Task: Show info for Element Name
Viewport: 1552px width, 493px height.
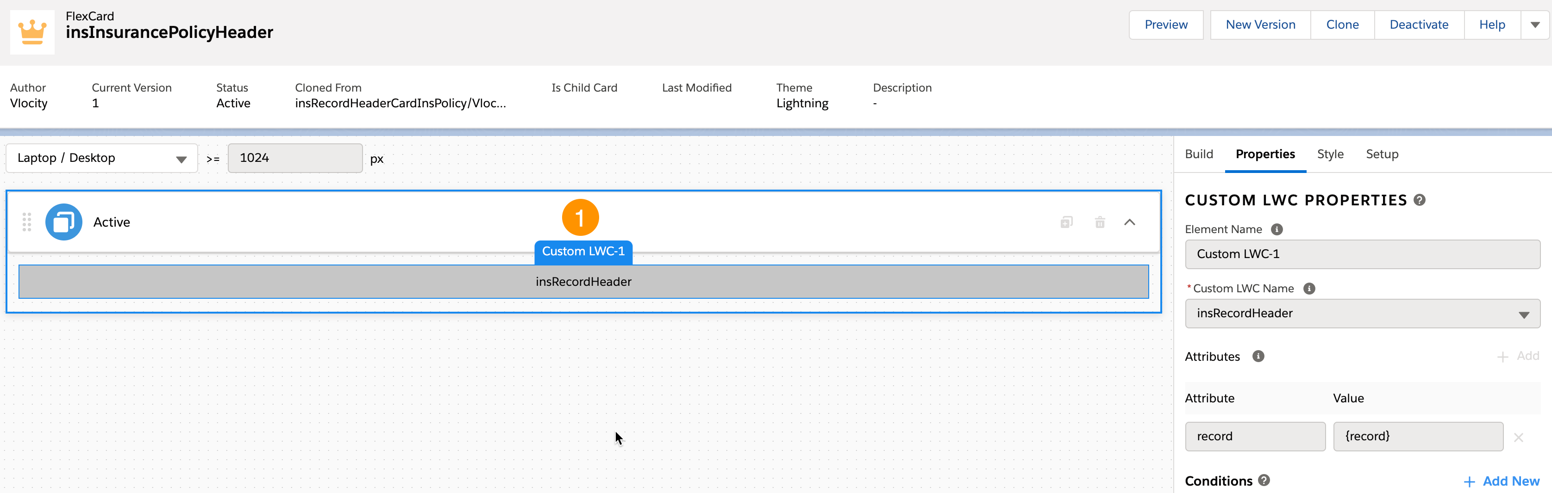Action: tap(1277, 229)
